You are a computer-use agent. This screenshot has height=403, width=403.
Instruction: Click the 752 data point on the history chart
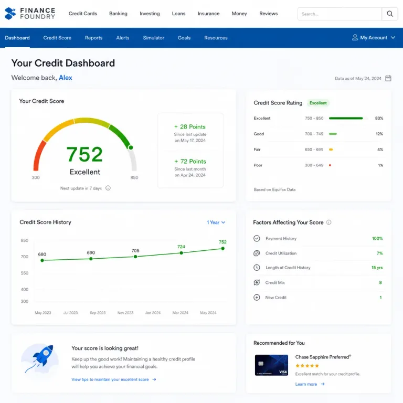(x=222, y=249)
